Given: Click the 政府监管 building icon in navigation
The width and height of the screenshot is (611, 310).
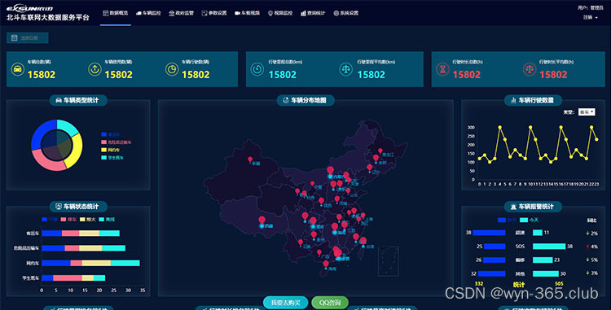Looking at the screenshot, I should pos(171,13).
